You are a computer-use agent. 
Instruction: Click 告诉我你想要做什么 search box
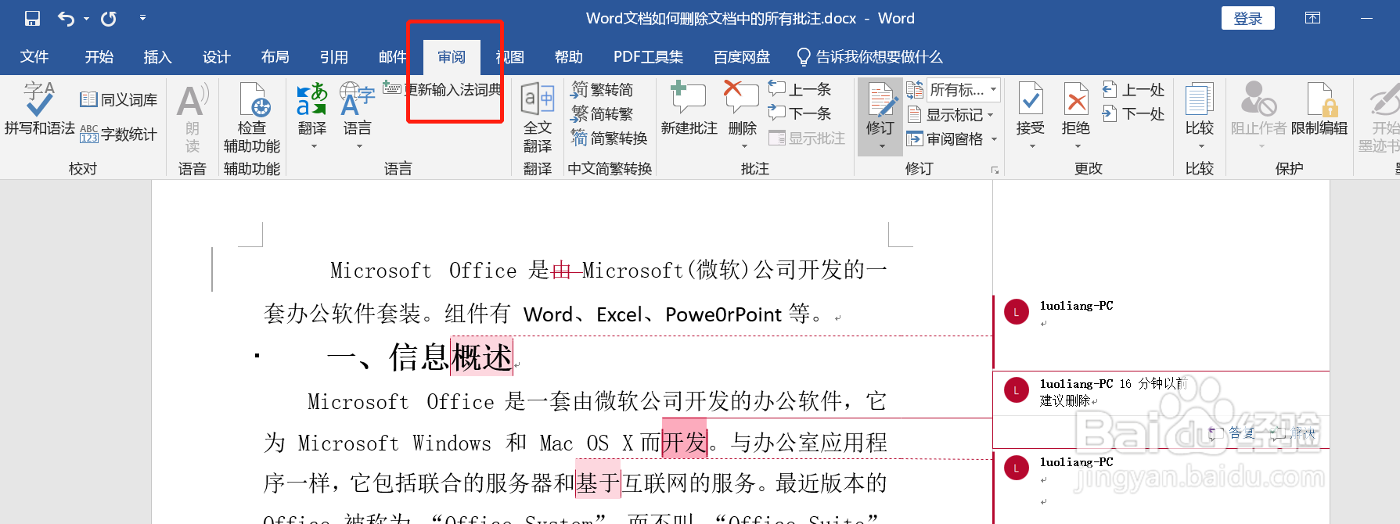coord(869,56)
